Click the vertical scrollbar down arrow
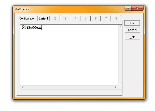The height and width of the screenshot is (111, 155). [120, 83]
